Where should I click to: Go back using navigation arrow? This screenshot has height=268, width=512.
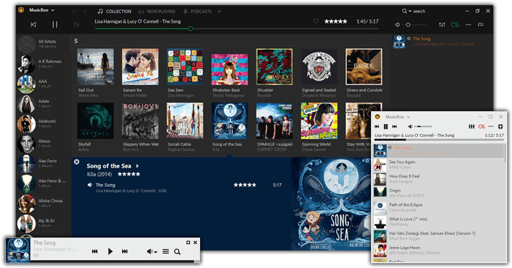[x=75, y=12]
